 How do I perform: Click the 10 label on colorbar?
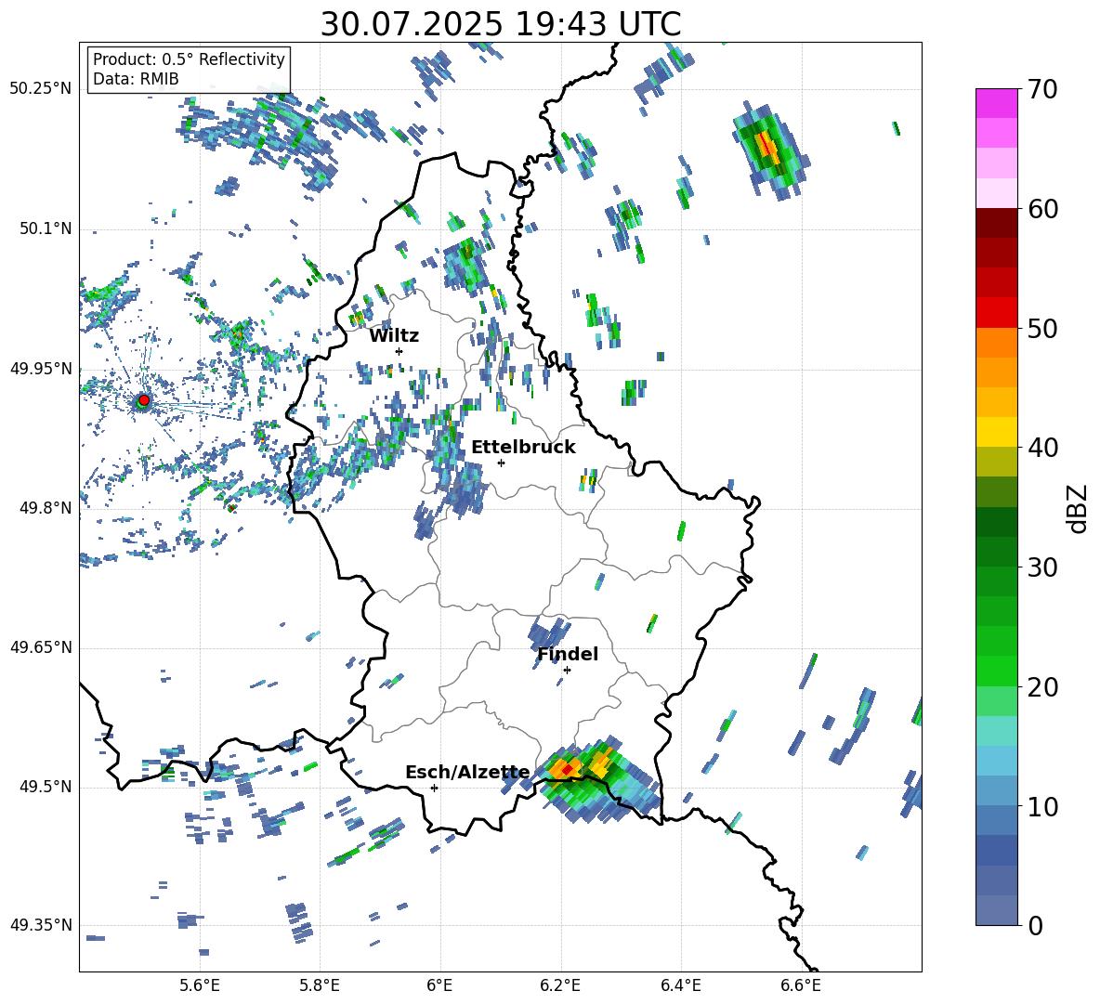click(x=1041, y=806)
